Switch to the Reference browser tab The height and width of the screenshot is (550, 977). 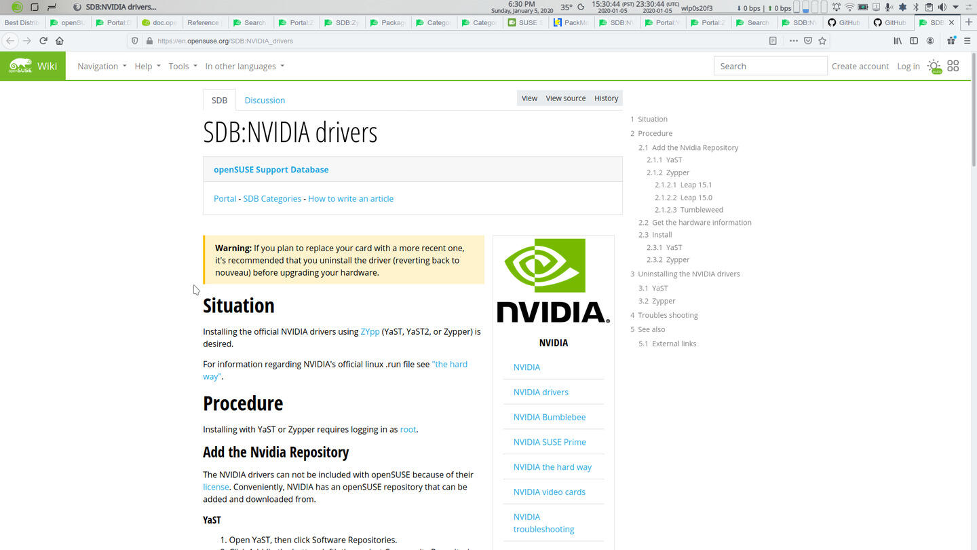coord(204,22)
